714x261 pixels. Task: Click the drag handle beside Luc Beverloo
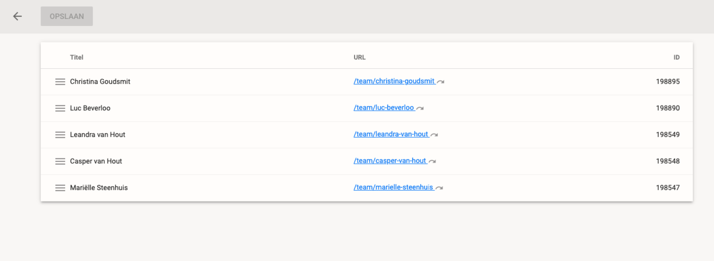click(x=60, y=108)
